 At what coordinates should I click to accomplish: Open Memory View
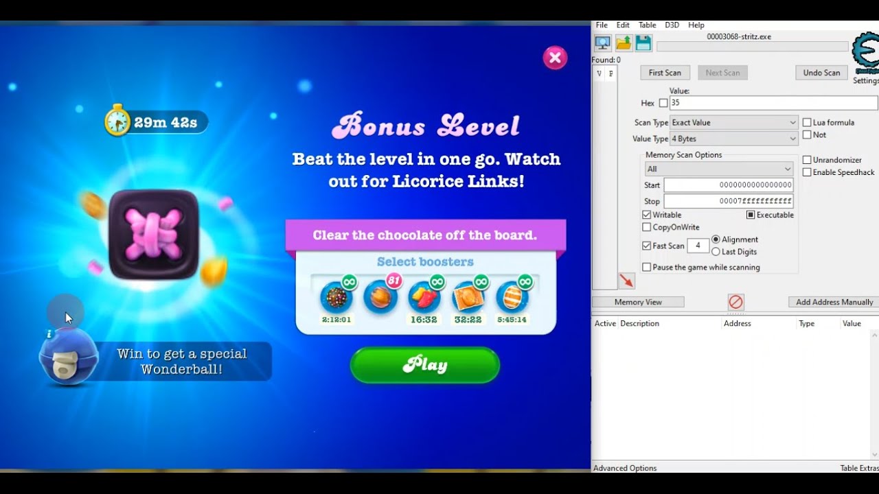pyautogui.click(x=638, y=302)
